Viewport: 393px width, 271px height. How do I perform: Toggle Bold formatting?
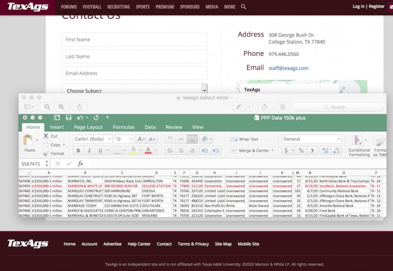[79, 150]
